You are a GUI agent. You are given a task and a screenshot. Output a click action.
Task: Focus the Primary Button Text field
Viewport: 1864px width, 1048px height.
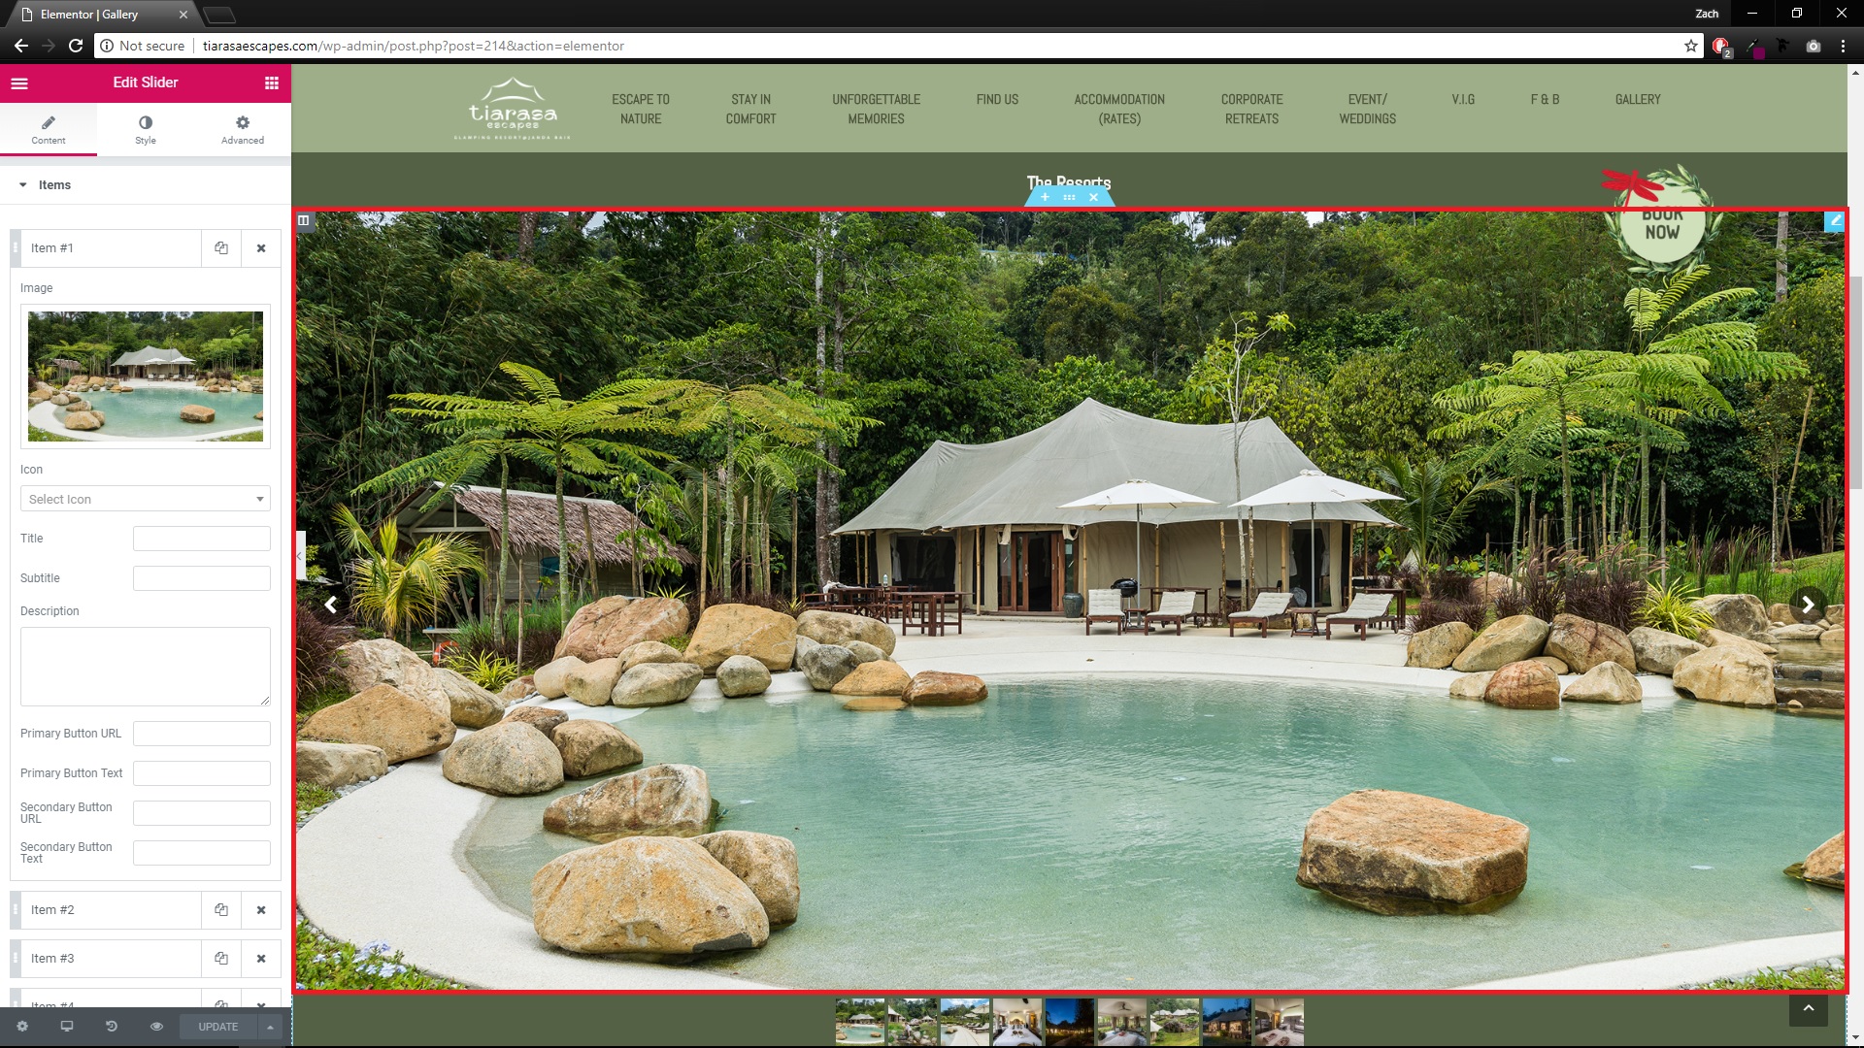pyautogui.click(x=202, y=773)
